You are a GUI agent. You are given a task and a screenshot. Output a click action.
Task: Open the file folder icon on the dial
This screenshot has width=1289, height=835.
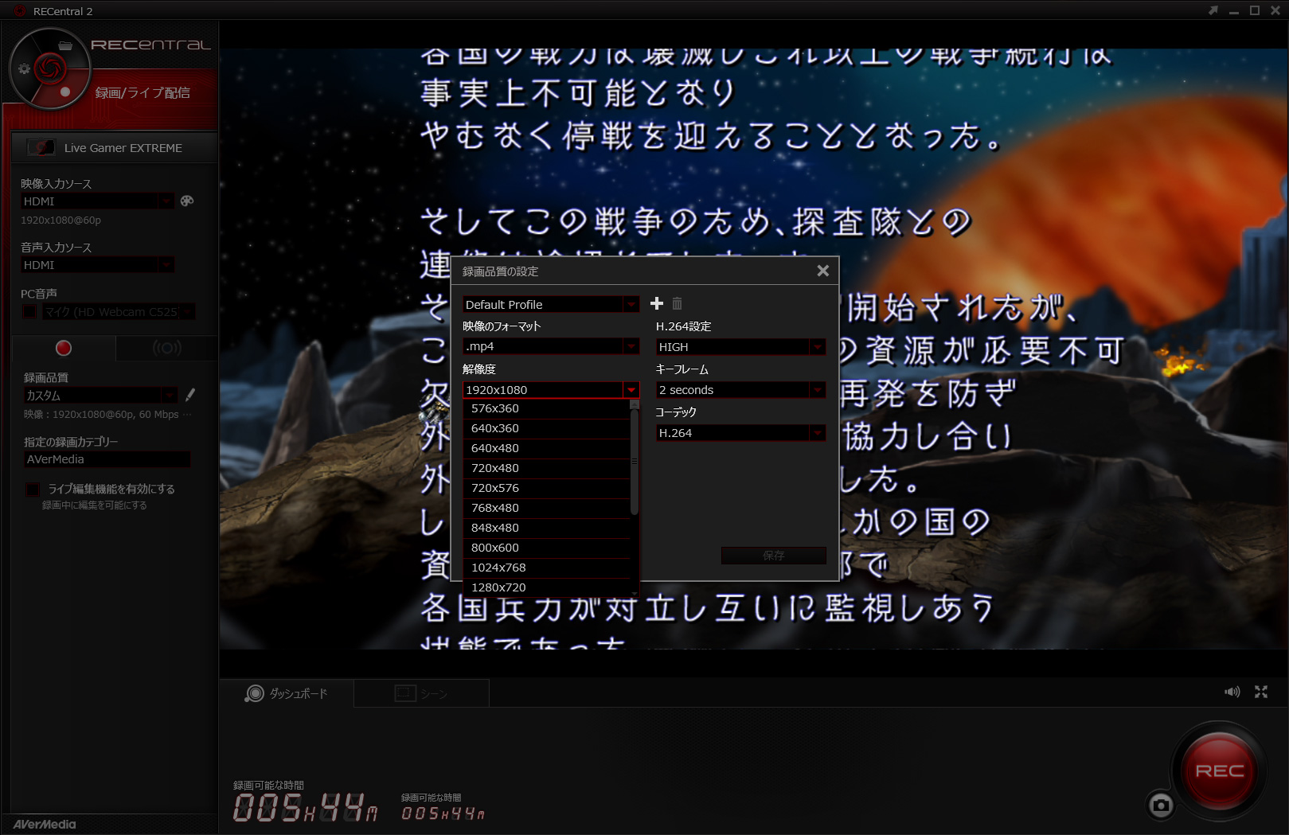pyautogui.click(x=65, y=45)
